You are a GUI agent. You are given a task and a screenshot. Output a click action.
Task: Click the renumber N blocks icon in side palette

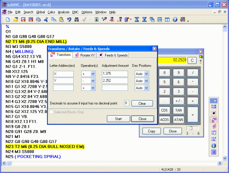pos(214,107)
